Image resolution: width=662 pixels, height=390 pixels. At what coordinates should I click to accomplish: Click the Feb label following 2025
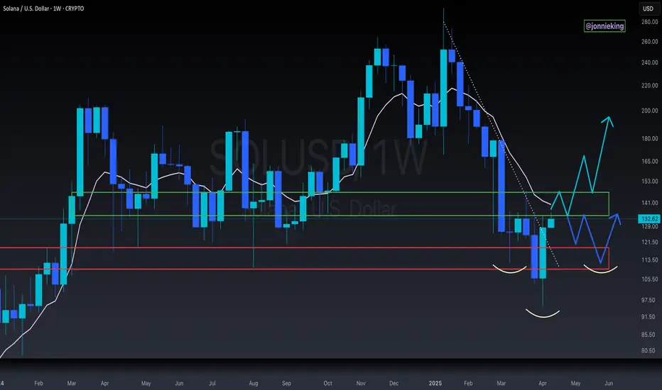468,383
